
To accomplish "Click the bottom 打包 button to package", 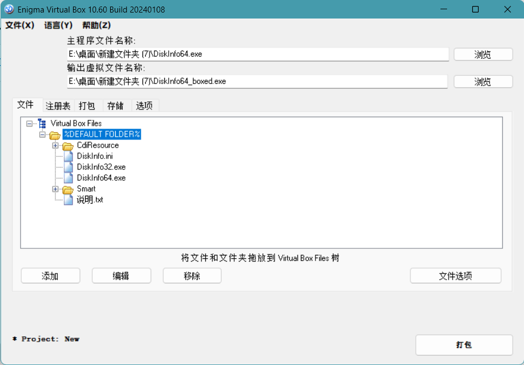I will tap(464, 345).
